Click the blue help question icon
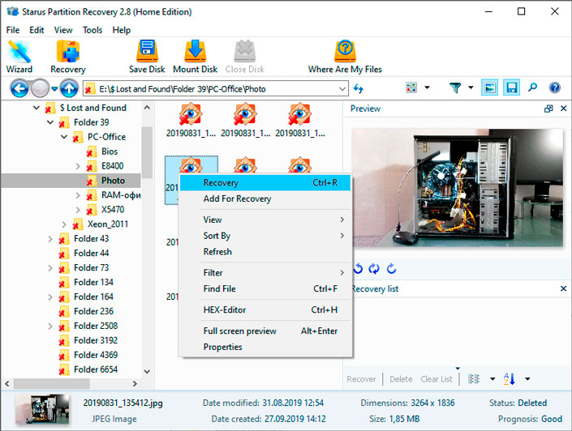 pos(554,87)
